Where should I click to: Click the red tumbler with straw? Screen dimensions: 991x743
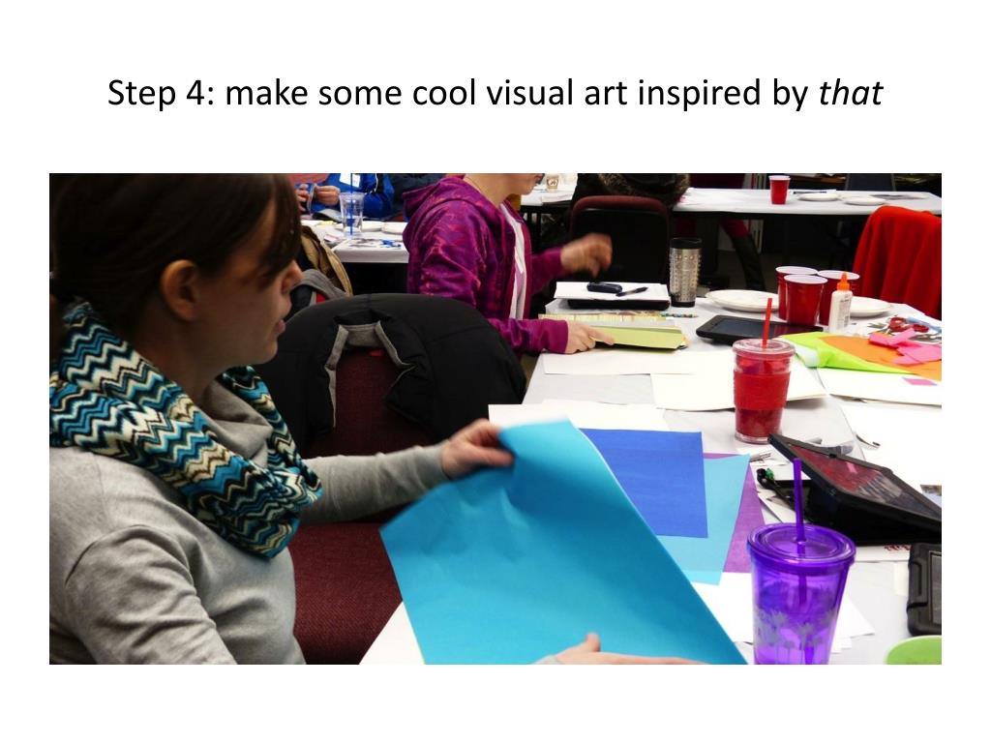(763, 381)
